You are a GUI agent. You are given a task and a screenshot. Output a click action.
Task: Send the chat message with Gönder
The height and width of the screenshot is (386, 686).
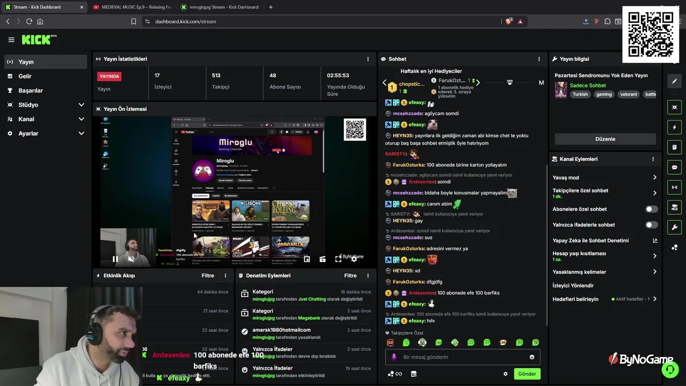coord(527,374)
